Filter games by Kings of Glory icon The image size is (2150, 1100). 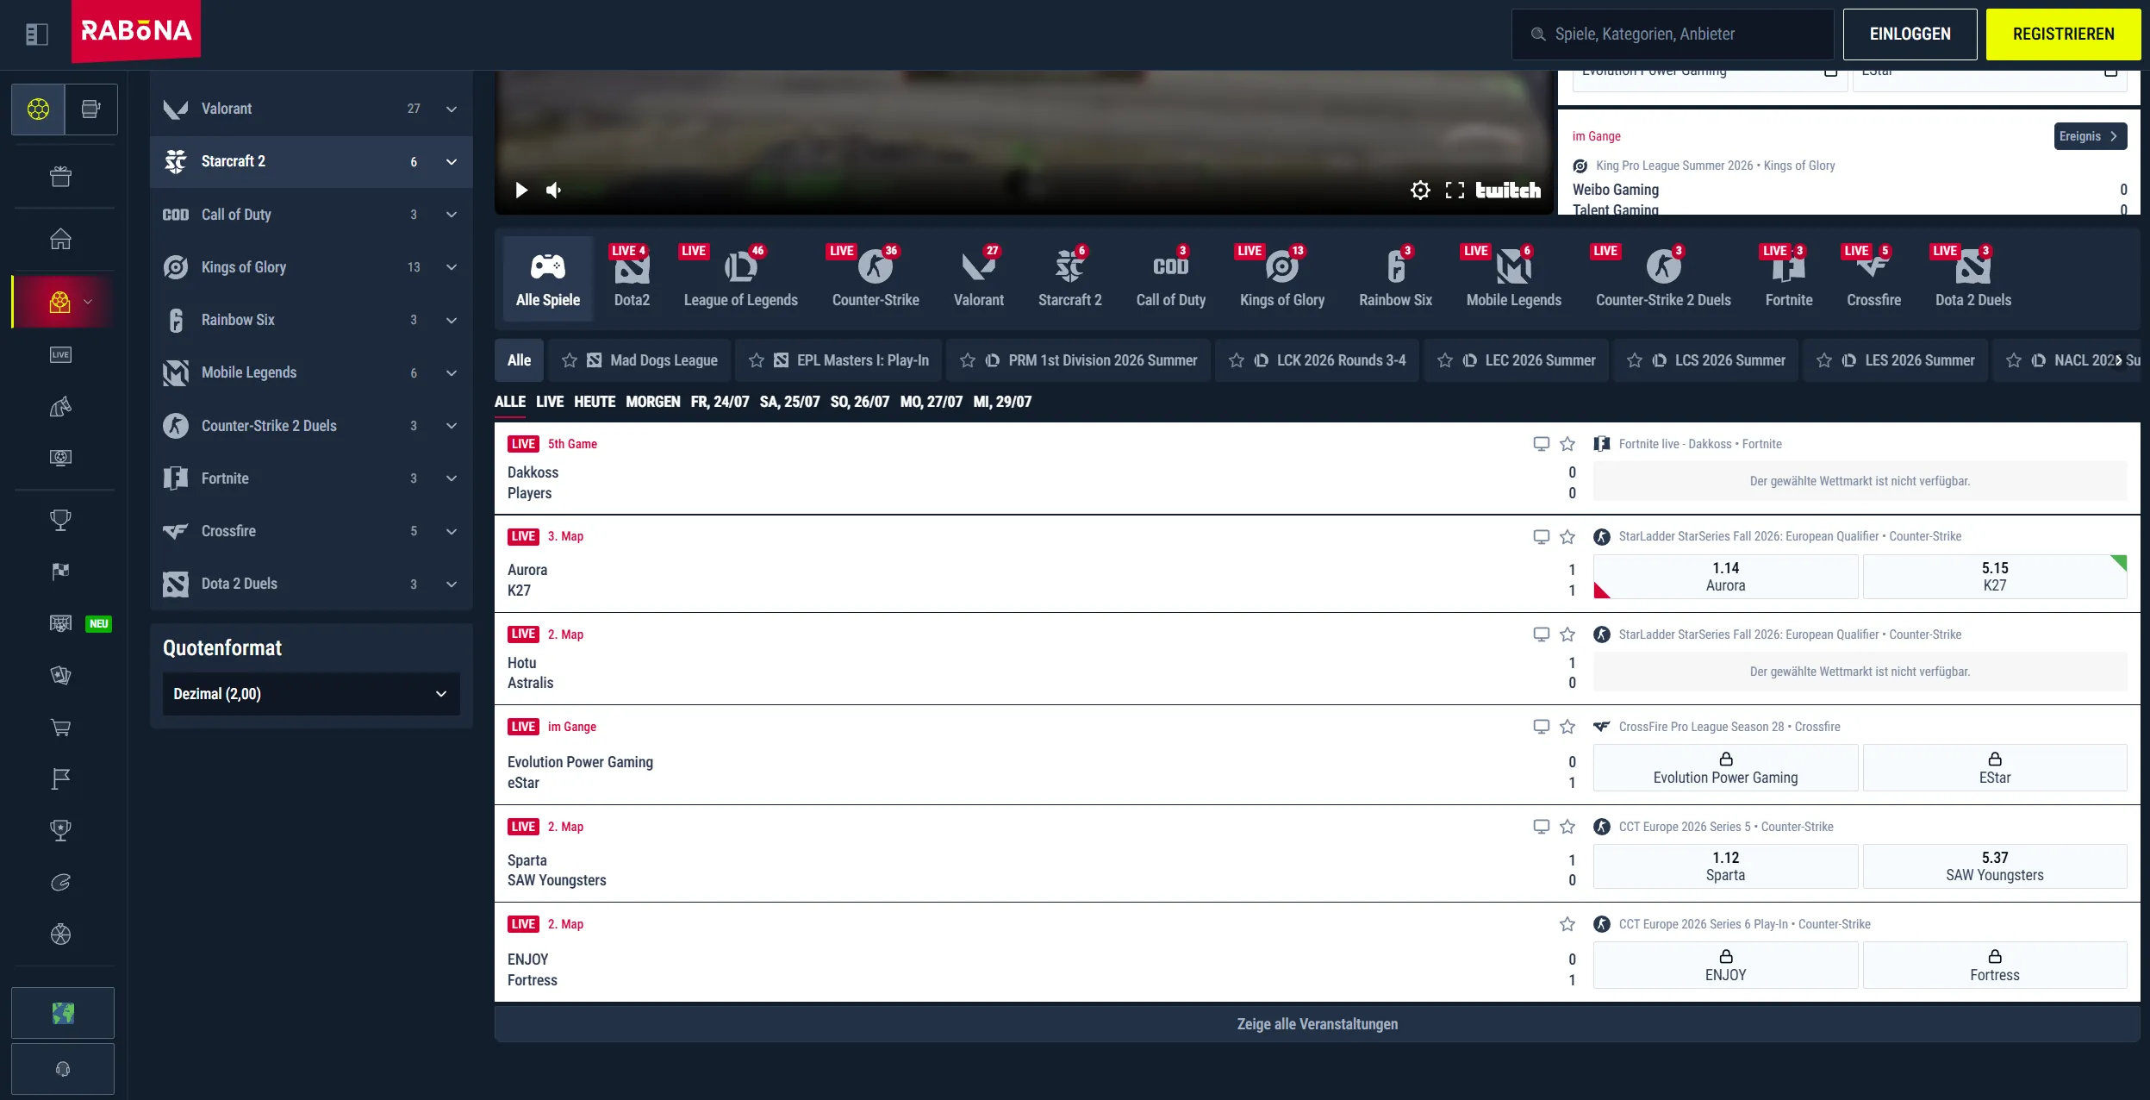[1281, 278]
